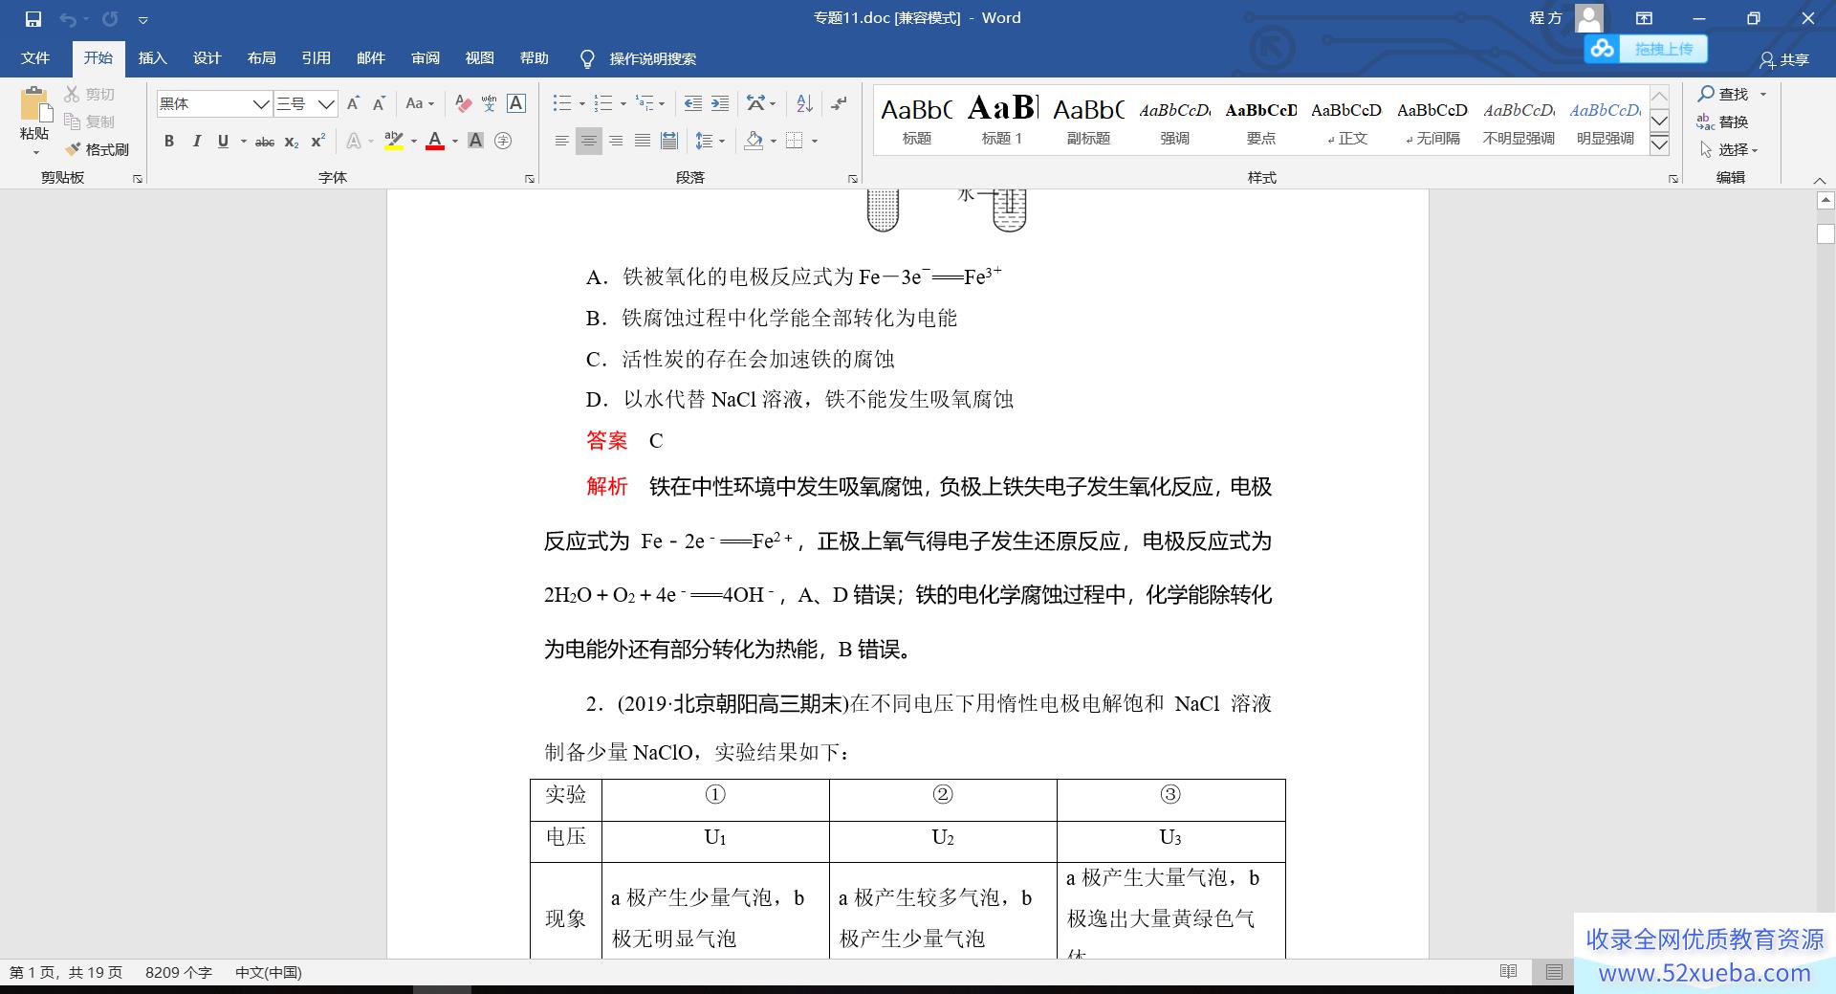Switch to the 插入 (Insert) tab
Viewport: 1836px width, 994px height.
point(152,58)
